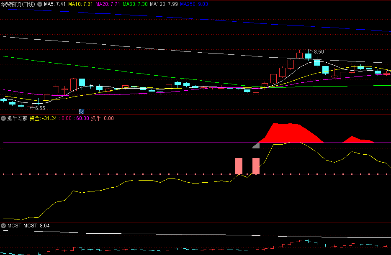The height and width of the screenshot is (255, 391).
Task: Click the MCST: 8.64 value label
Action: coord(36,226)
